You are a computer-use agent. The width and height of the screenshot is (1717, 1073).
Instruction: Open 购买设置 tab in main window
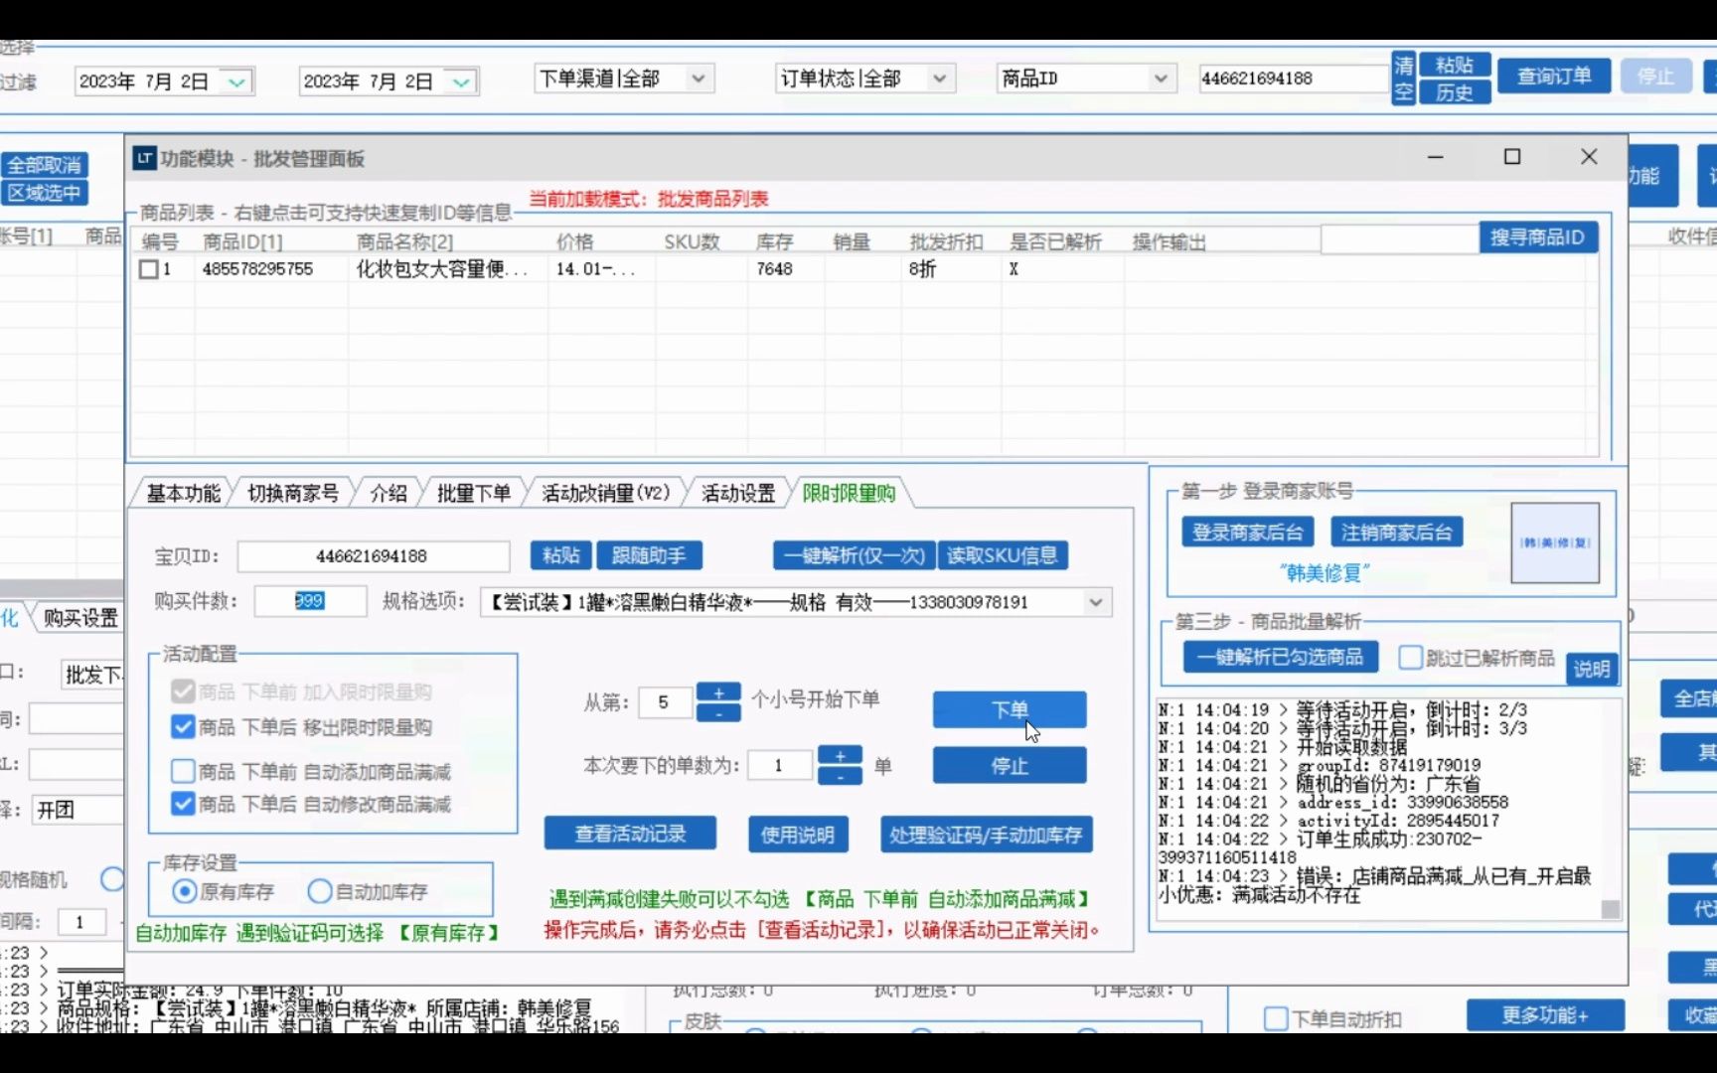(80, 618)
